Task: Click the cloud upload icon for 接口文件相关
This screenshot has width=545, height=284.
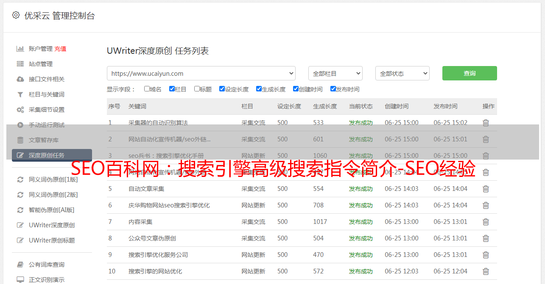Action: tap(20, 79)
